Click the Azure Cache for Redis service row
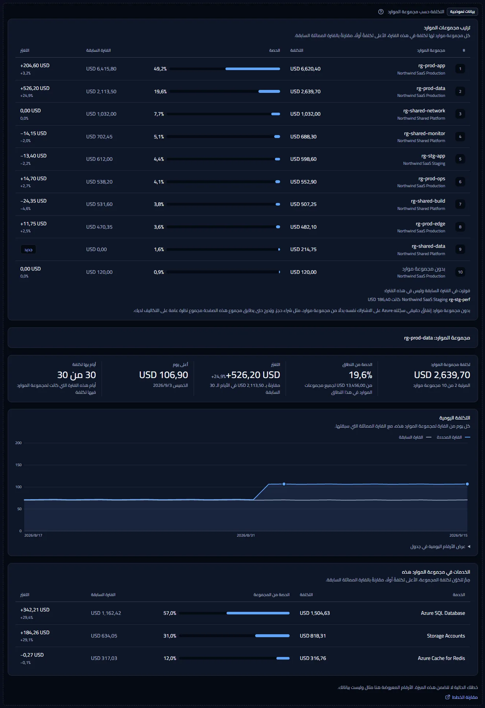This screenshot has height=708, width=485. (x=243, y=658)
